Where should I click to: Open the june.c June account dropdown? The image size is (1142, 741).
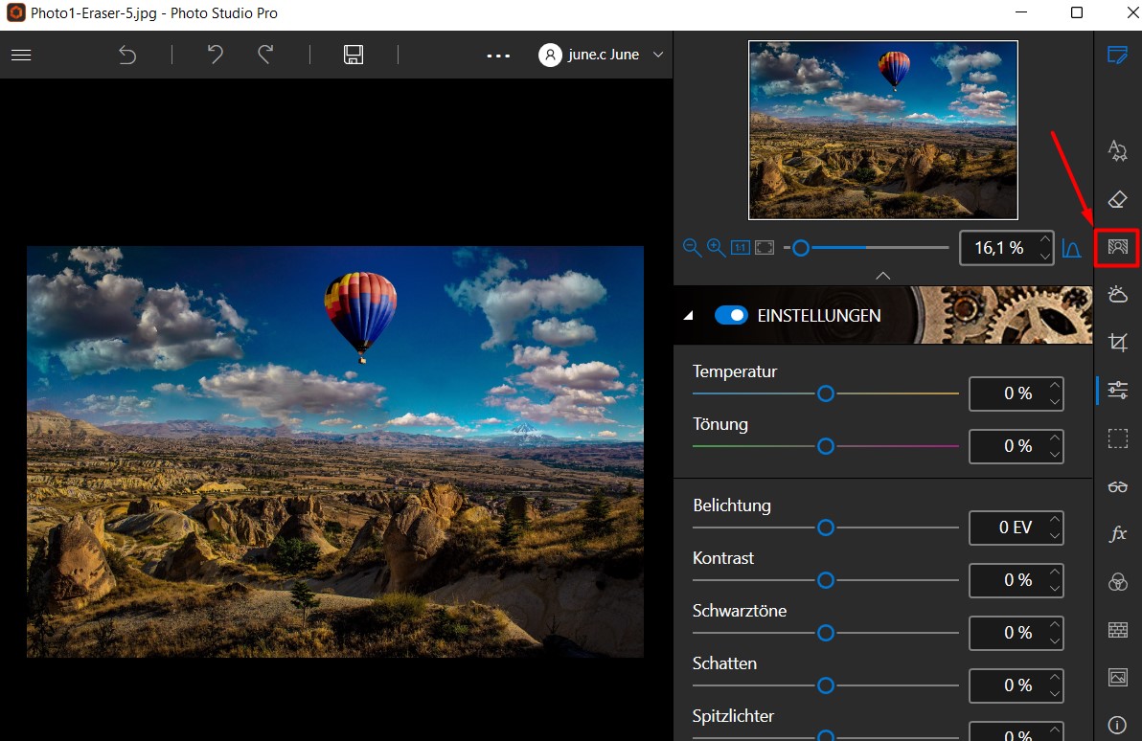pos(601,55)
